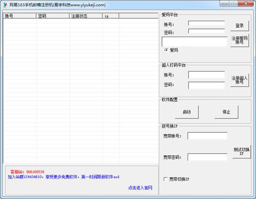
Task: Start registration with 启动 button
Action: [x=187, y=112]
